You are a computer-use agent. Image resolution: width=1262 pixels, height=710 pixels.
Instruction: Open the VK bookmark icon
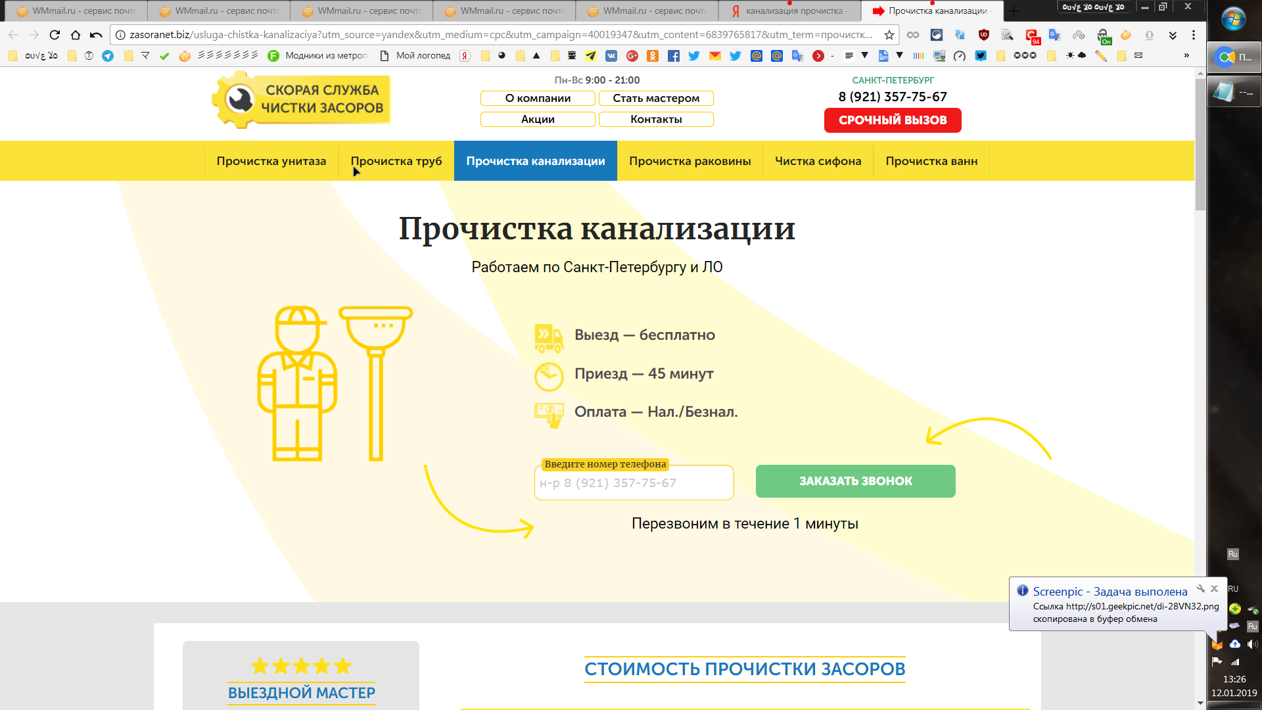pyautogui.click(x=611, y=56)
